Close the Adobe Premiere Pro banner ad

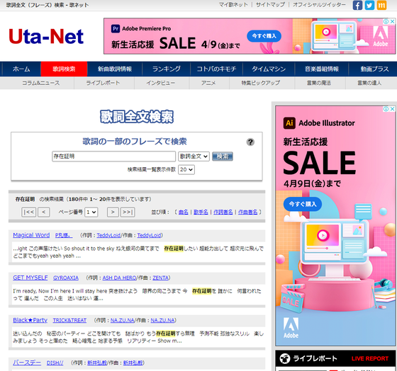(x=393, y=21)
